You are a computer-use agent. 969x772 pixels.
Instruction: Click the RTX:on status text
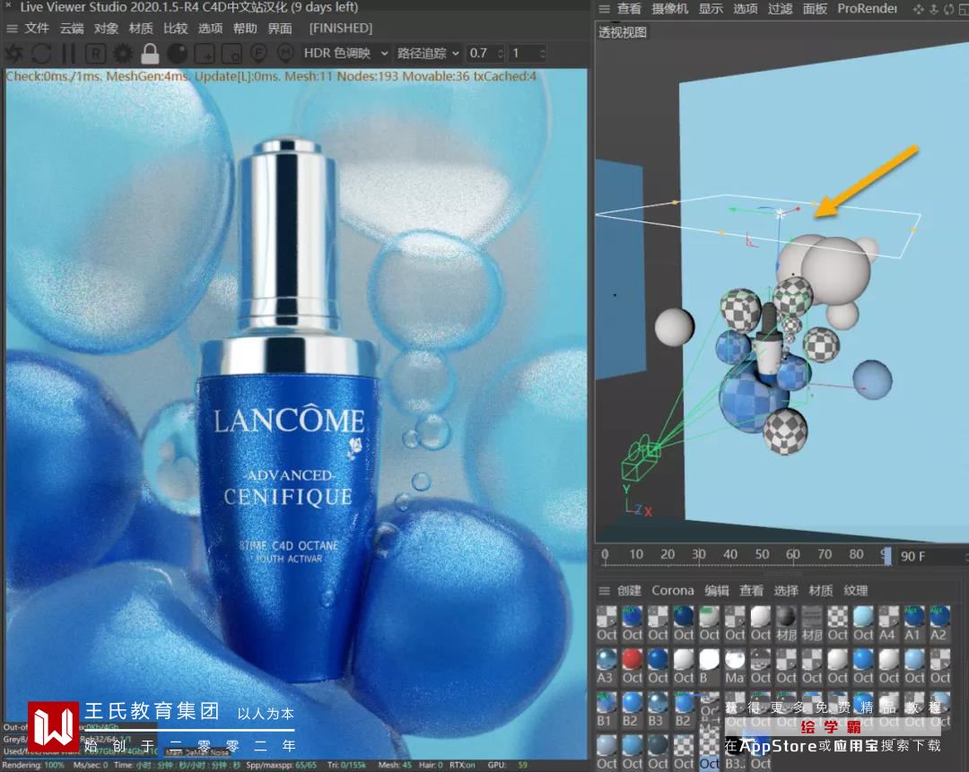(463, 765)
